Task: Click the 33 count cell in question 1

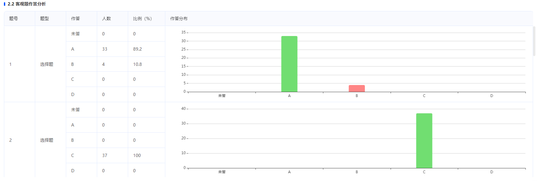Action: pyautogui.click(x=105, y=49)
